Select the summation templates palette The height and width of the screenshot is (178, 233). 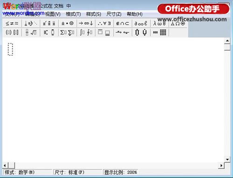67,33
